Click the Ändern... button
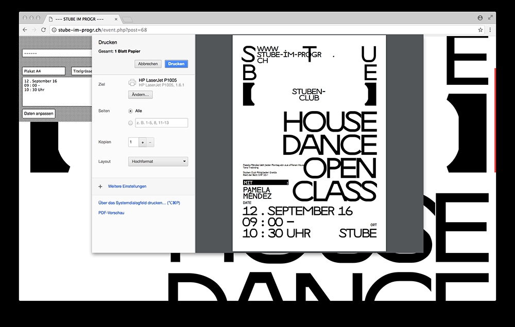515x327 pixels. pos(140,95)
